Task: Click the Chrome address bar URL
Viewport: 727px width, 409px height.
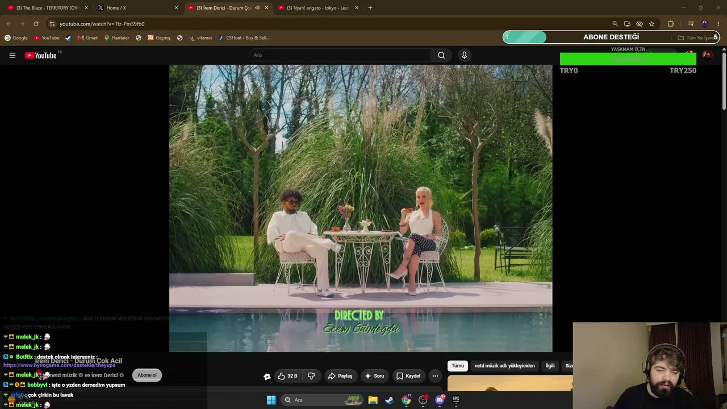Action: click(x=102, y=24)
